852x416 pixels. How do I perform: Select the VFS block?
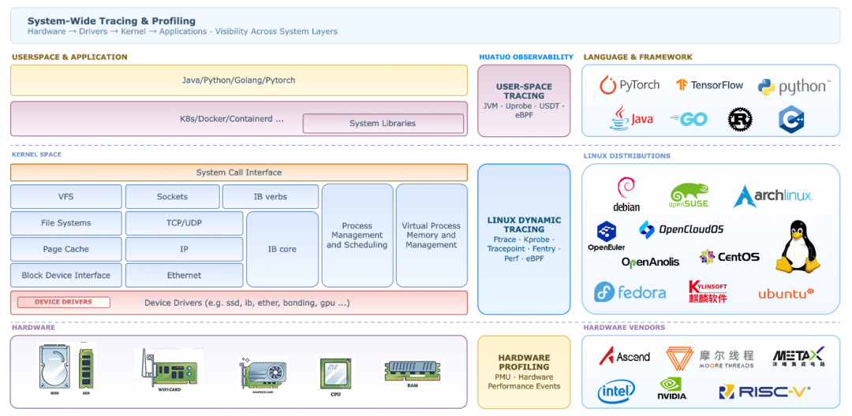[x=66, y=196]
